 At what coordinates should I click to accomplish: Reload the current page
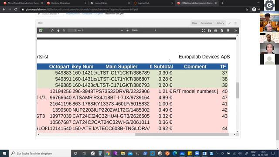pos(16,10)
